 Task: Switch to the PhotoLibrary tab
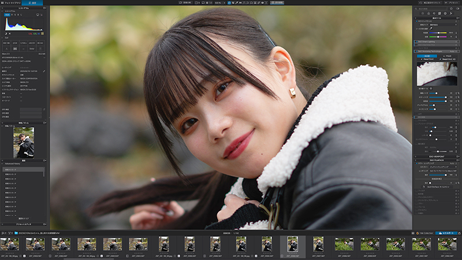pyautogui.click(x=11, y=3)
